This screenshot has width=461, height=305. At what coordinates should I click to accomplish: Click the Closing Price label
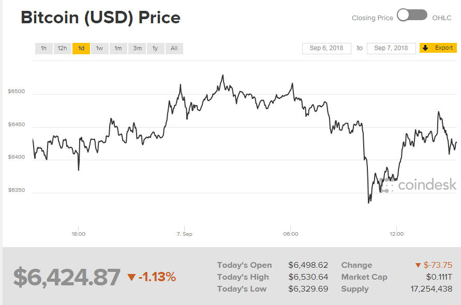click(x=372, y=18)
